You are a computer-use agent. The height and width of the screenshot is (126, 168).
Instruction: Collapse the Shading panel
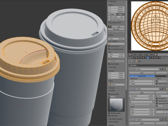(x=109, y=91)
